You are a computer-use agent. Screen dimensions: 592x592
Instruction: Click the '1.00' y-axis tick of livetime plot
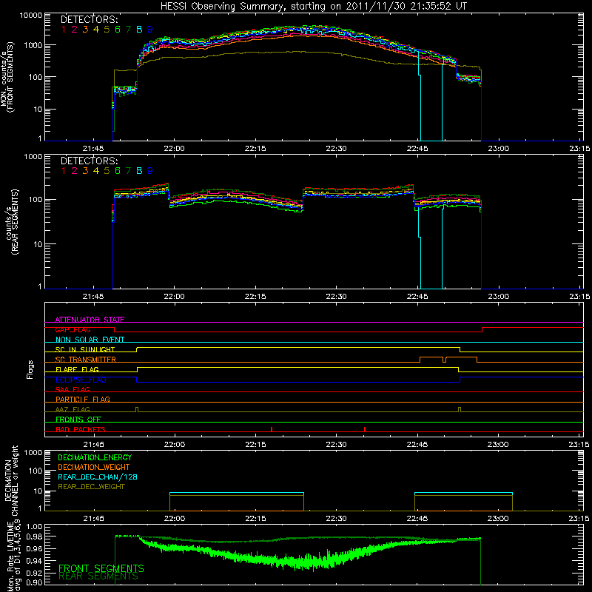coord(35,527)
